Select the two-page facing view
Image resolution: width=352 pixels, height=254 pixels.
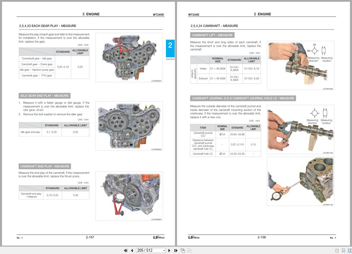pyautogui.click(x=350, y=251)
